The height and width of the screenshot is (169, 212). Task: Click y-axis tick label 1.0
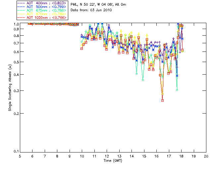click(15, 24)
